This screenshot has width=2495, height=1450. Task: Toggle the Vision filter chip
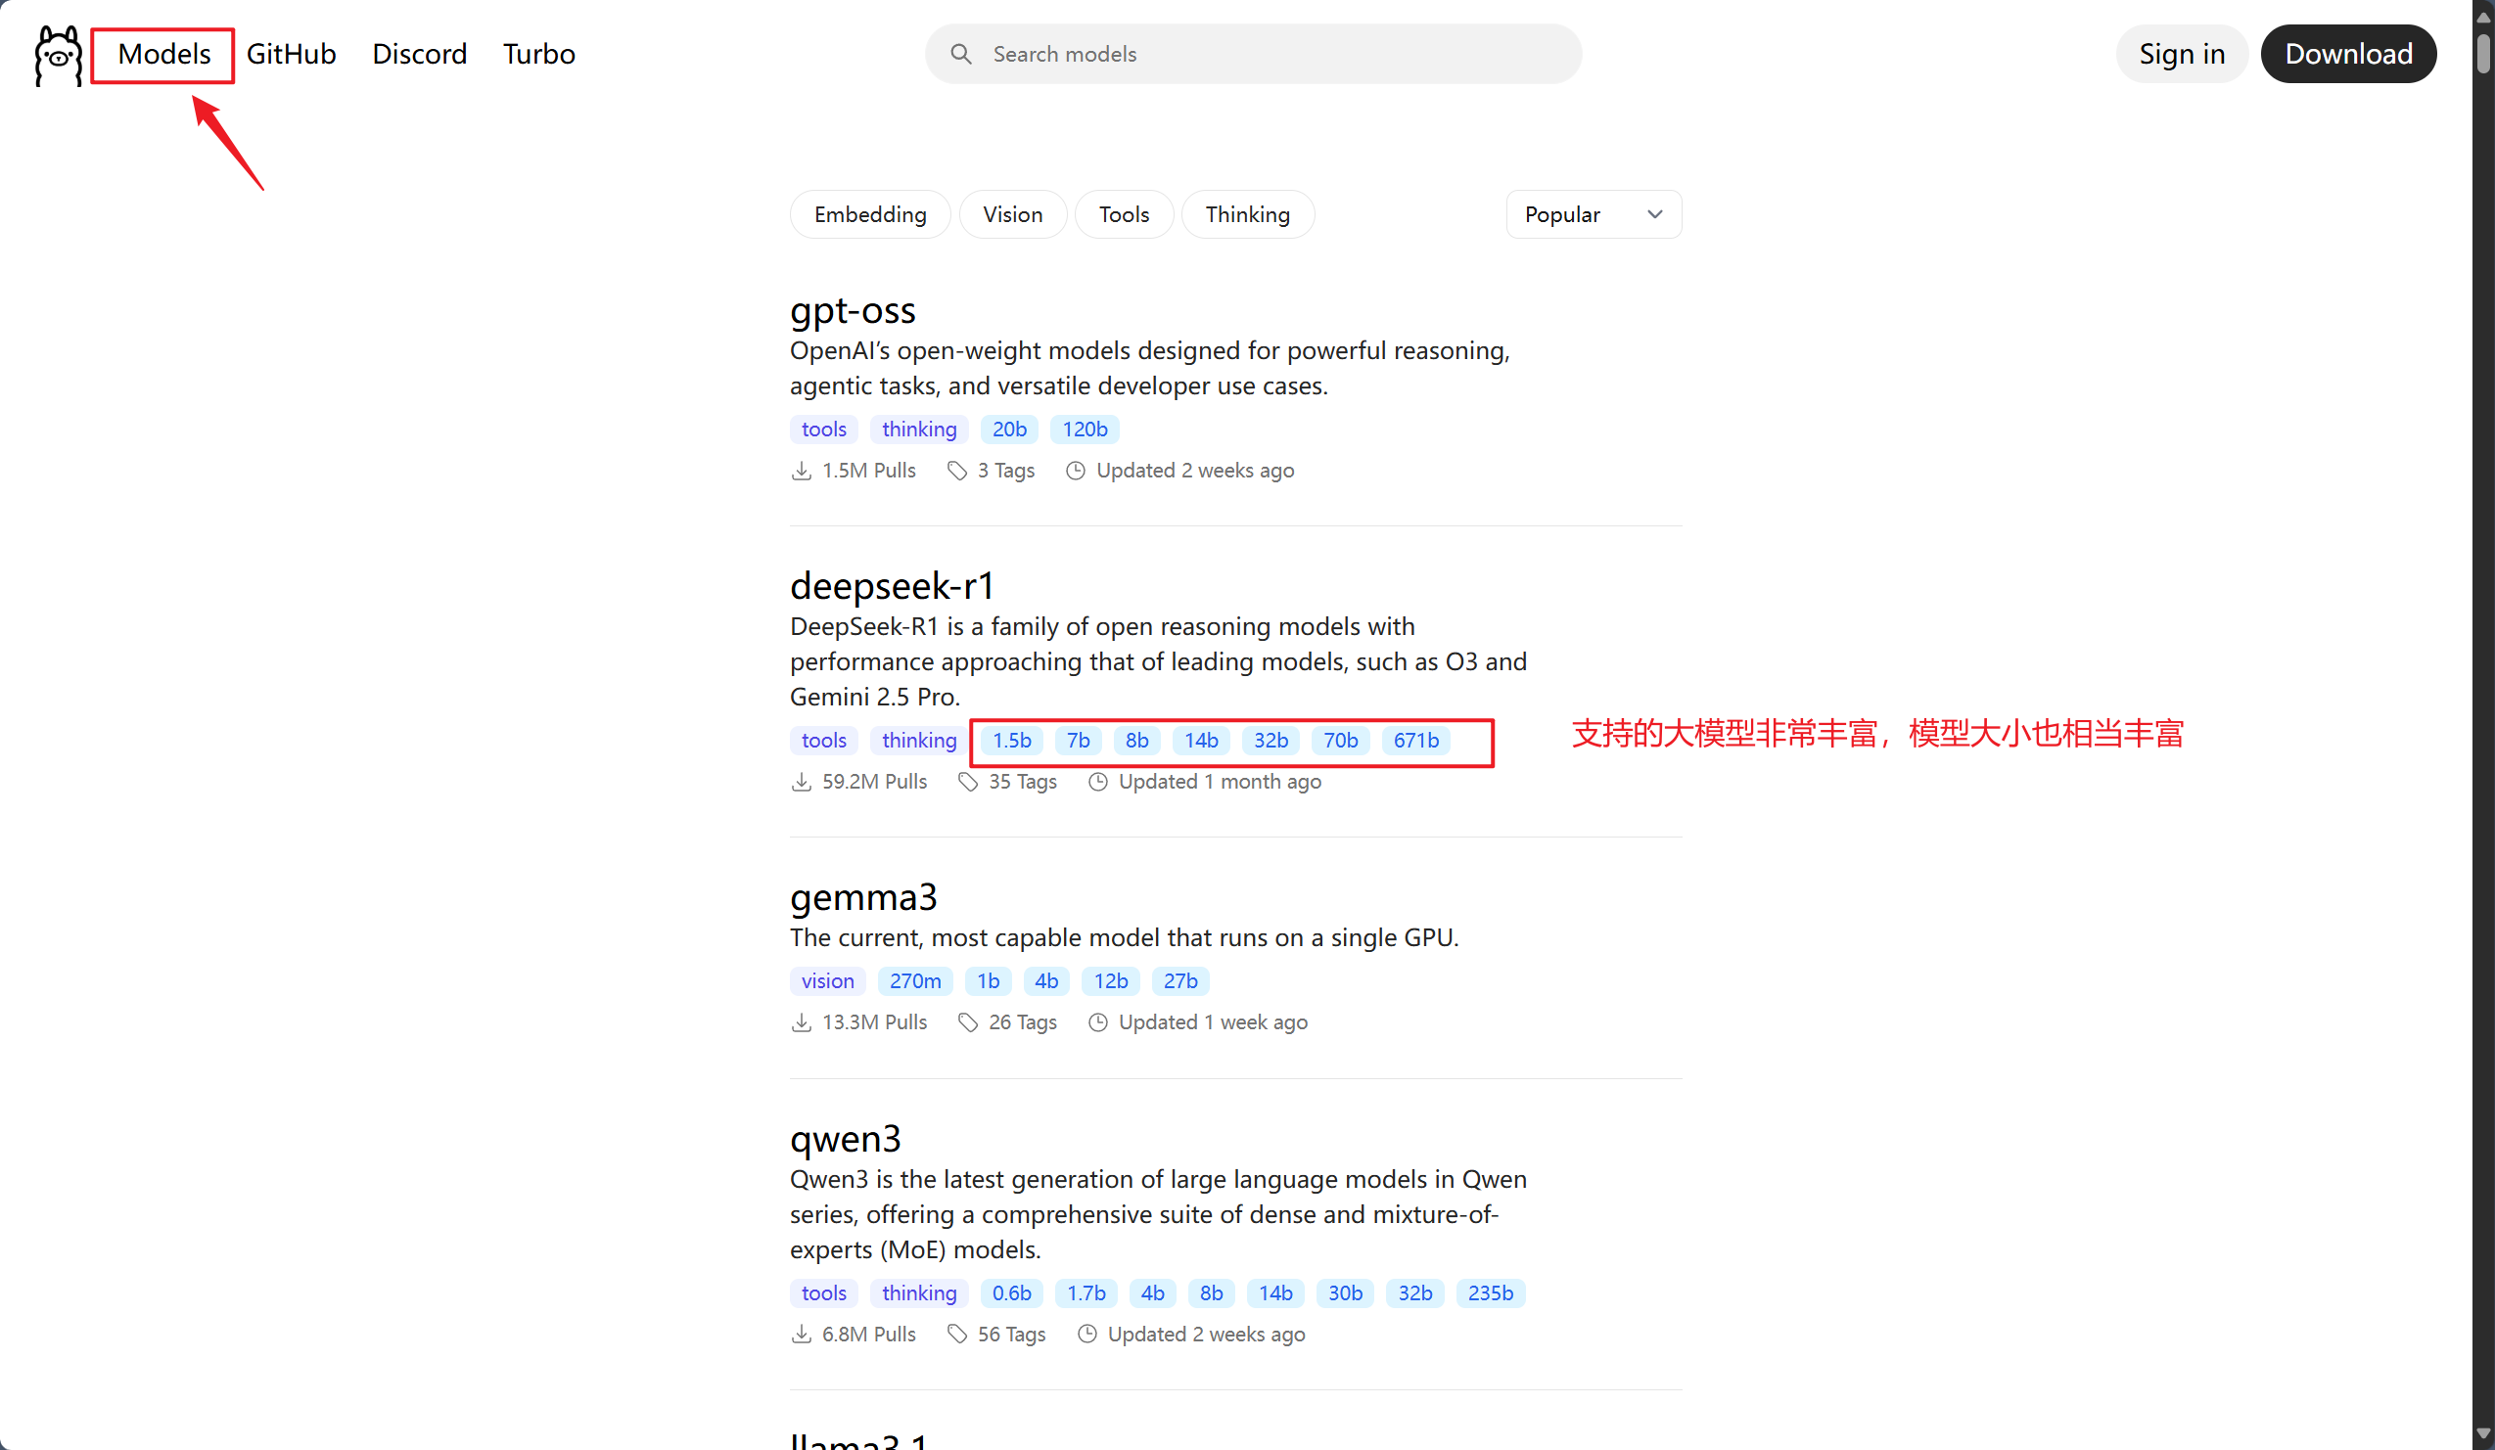[1012, 215]
